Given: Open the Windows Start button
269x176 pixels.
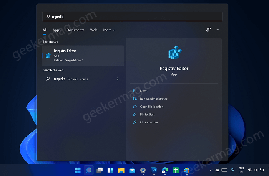Looking at the screenshot, I should pyautogui.click(x=78, y=170).
